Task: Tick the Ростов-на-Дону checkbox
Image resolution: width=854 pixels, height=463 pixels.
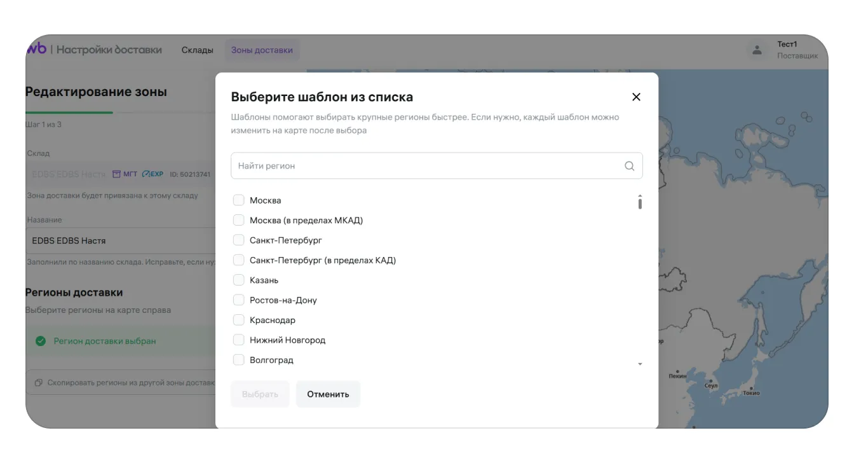Action: [x=239, y=300]
